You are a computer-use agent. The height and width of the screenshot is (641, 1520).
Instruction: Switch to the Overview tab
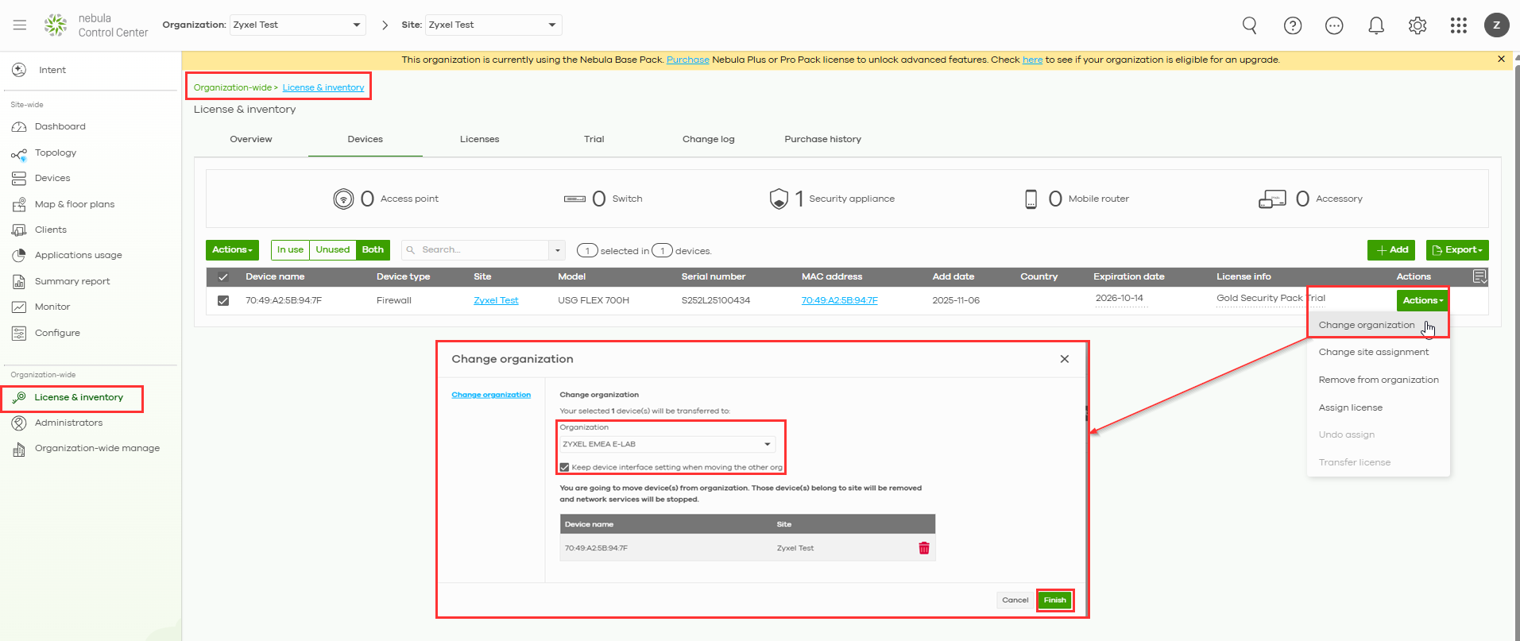pos(251,139)
